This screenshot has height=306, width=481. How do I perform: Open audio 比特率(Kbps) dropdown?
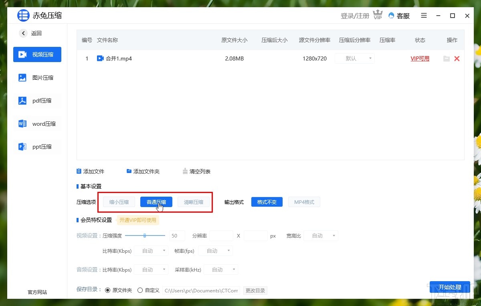(151, 270)
